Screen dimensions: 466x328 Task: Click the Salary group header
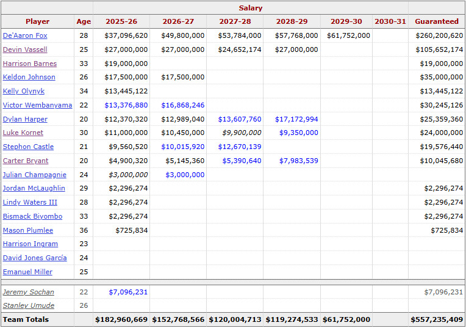251,8
